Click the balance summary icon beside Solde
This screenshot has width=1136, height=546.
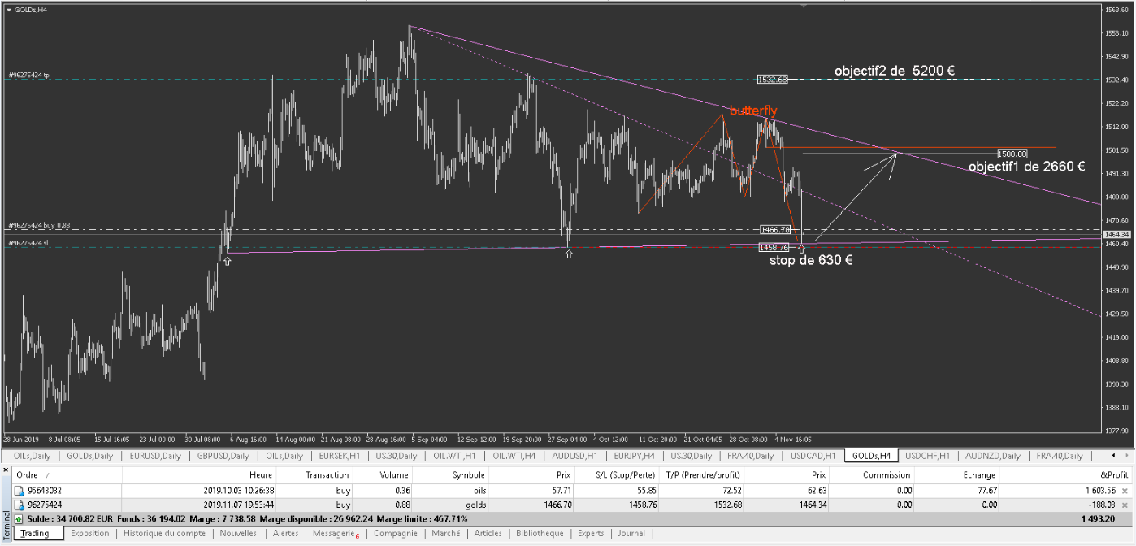[18, 518]
